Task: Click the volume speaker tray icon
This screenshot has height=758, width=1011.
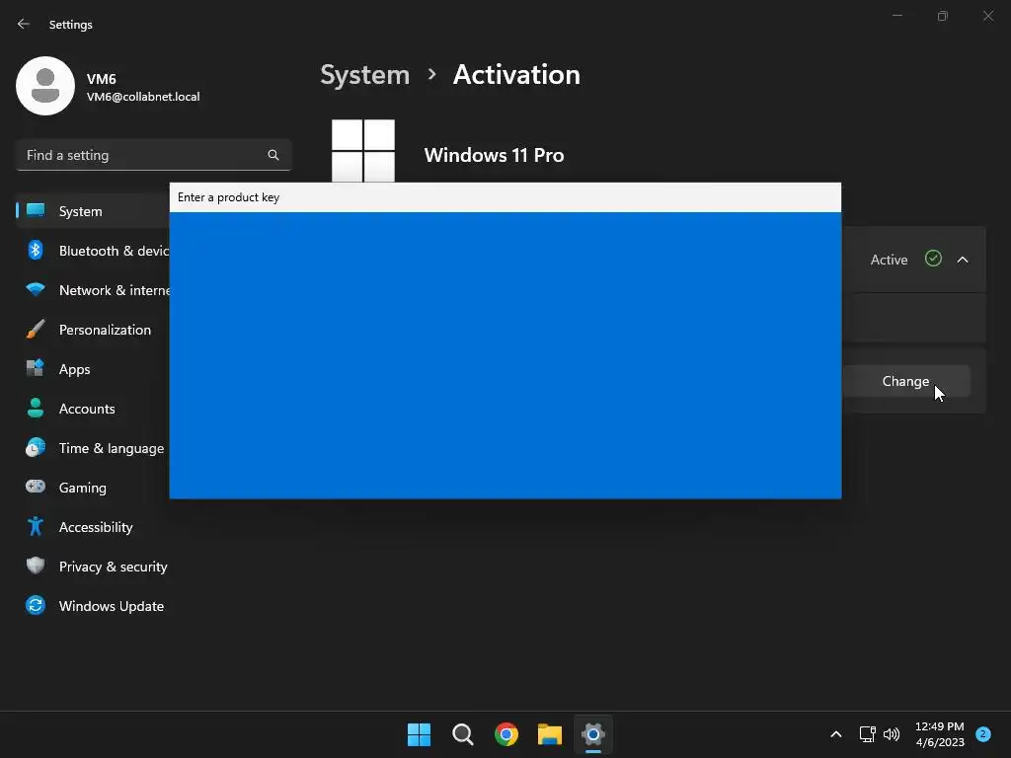Action: click(892, 734)
